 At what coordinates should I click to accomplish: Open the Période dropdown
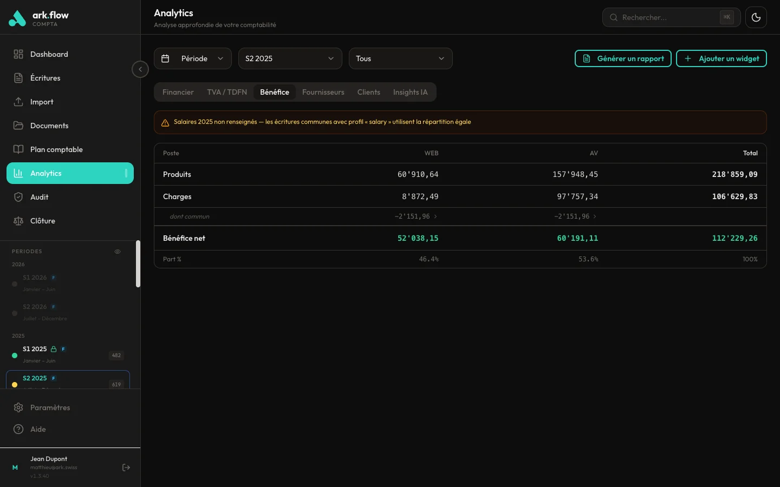point(192,58)
